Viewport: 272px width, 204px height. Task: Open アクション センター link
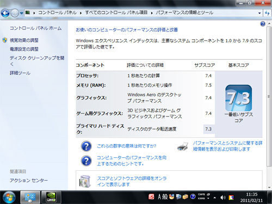(x=29, y=181)
